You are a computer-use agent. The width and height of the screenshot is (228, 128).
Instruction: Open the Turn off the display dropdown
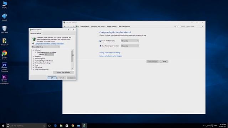(x=130, y=41)
